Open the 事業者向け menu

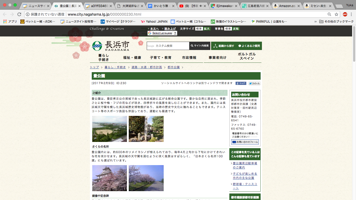pos(218,58)
